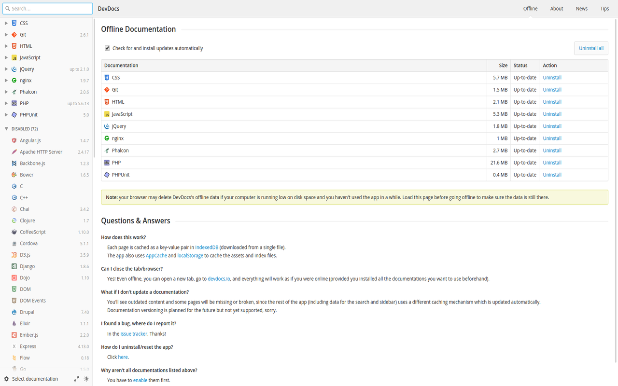Click the HTML icon in the sidebar
Viewport: 618px width, 386px height.
click(x=14, y=46)
